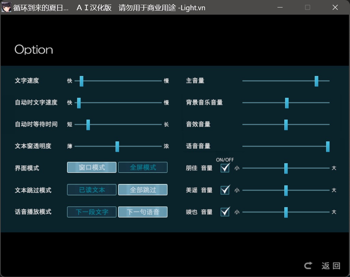Image resolution: width=350 pixels, height=277 pixels.
Task: Disable the 竣也 voice volume checkbox
Action: tap(225, 212)
